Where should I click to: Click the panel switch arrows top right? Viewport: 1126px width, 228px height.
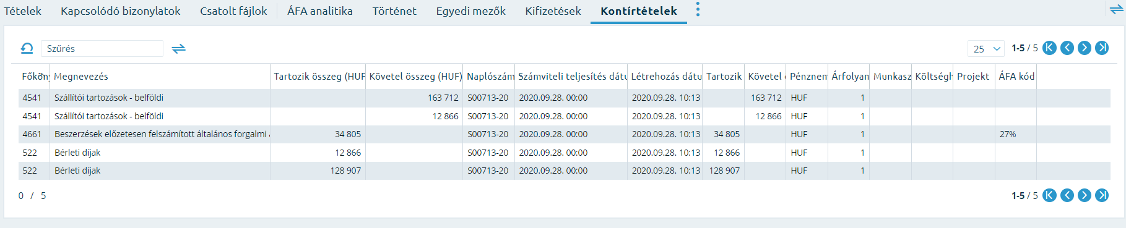point(1117,9)
